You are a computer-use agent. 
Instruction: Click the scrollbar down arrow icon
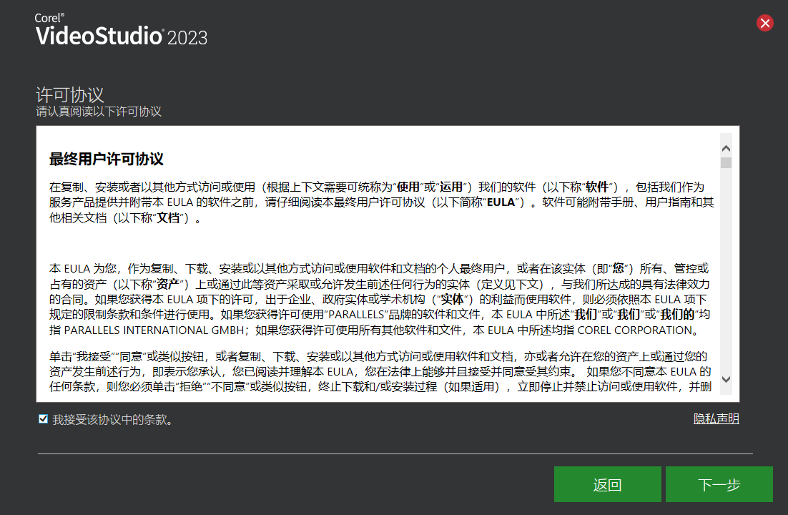(x=726, y=380)
